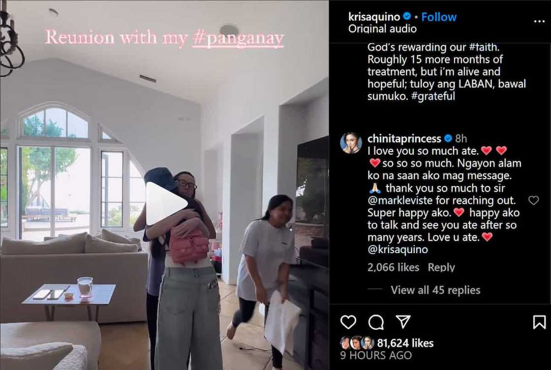
Task: Open chinitaprincess username link
Action: 404,139
